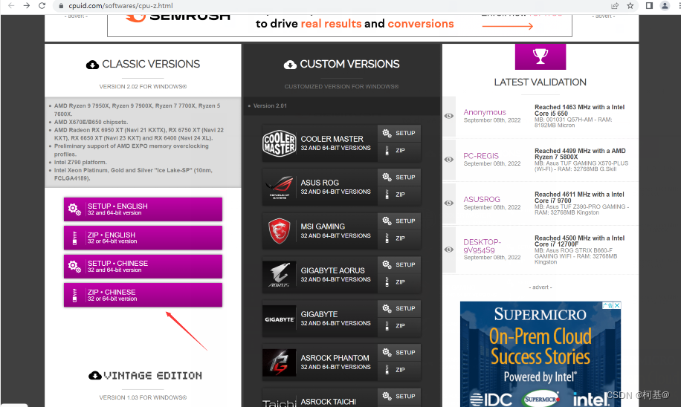Click 'COOLER MASTER 32 AND 64-BIT VERSIONS' text
This screenshot has height=407, width=681.
pos(335,143)
